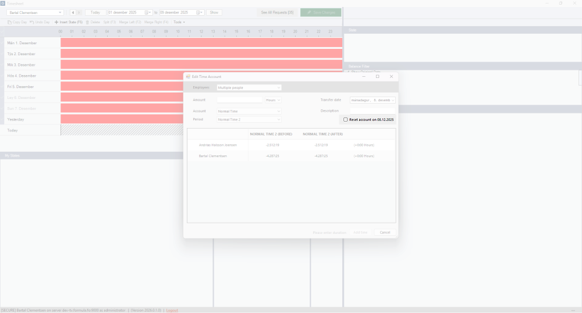Click the 12 hour marker on the timeline
The width and height of the screenshot is (582, 313).
click(x=201, y=32)
